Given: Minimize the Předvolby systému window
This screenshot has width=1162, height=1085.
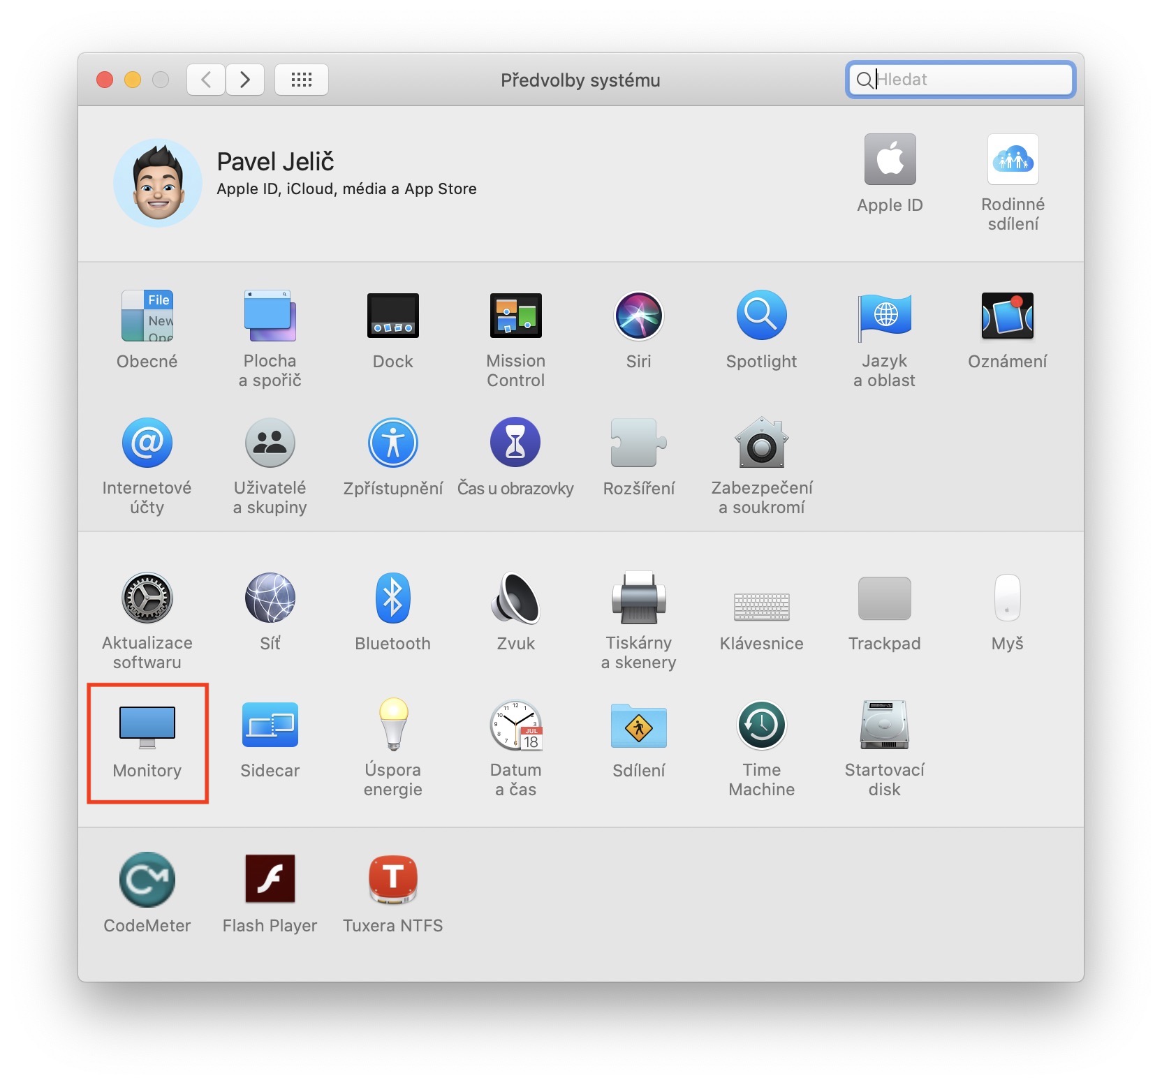Looking at the screenshot, I should pyautogui.click(x=133, y=80).
